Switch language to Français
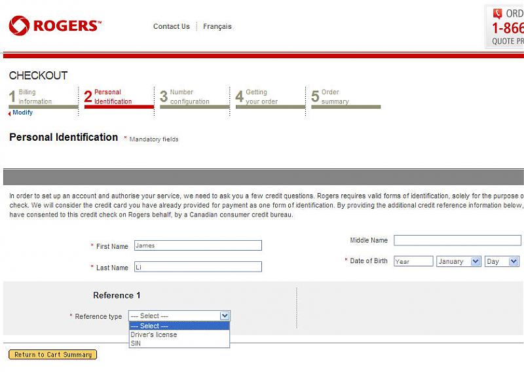524x377 pixels. 217,26
